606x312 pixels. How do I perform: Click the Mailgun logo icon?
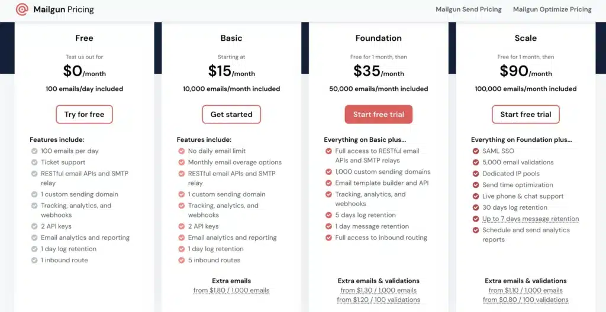pos(22,9)
